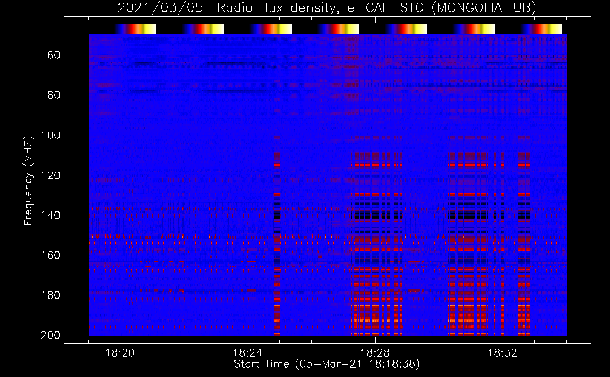Click the 180 MHz frequency tick label

[51, 295]
